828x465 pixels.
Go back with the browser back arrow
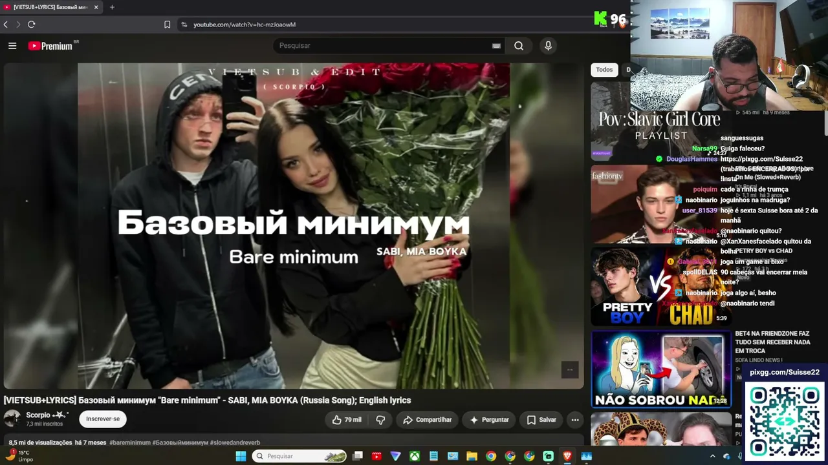point(6,25)
